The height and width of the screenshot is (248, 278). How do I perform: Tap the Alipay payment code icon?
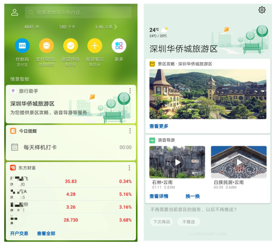(x=22, y=46)
